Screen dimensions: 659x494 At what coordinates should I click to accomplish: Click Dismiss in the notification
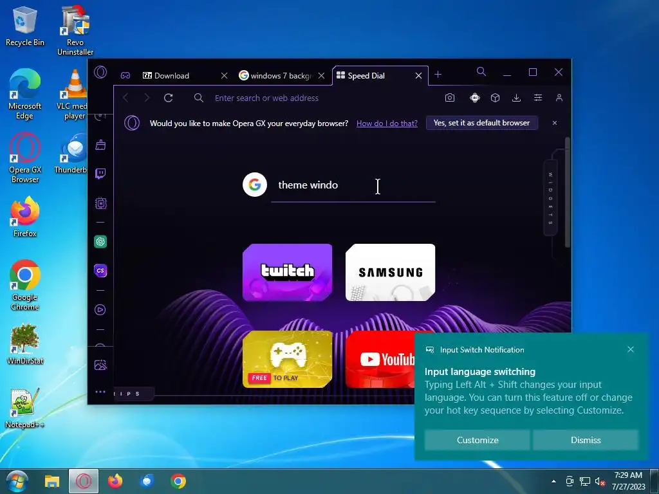(x=586, y=440)
